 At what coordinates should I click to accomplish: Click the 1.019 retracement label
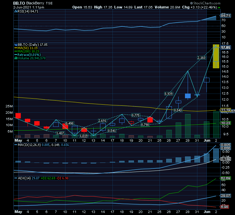(84, 136)
